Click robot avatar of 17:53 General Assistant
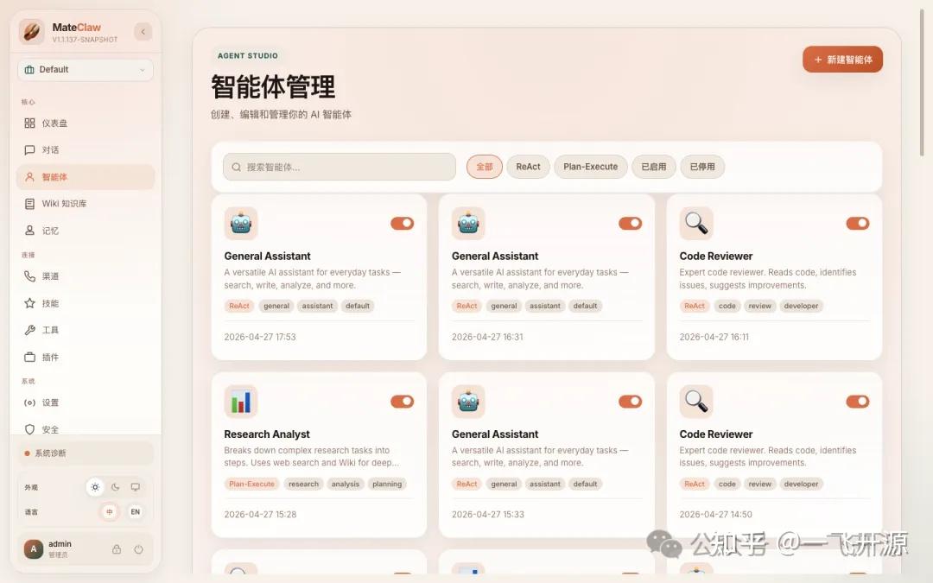The width and height of the screenshot is (933, 583). [241, 224]
